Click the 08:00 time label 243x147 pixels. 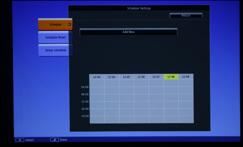(x=85, y=94)
